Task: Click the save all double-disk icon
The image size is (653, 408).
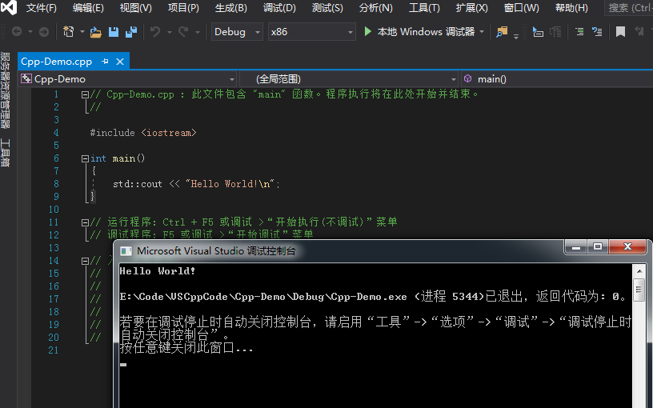Action: tap(131, 32)
